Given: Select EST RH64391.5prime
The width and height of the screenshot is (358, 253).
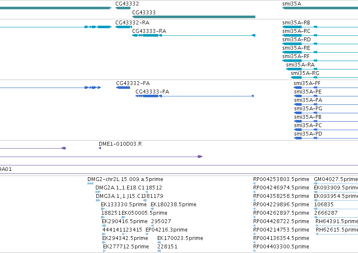Looking at the screenshot, I should coord(337,221).
